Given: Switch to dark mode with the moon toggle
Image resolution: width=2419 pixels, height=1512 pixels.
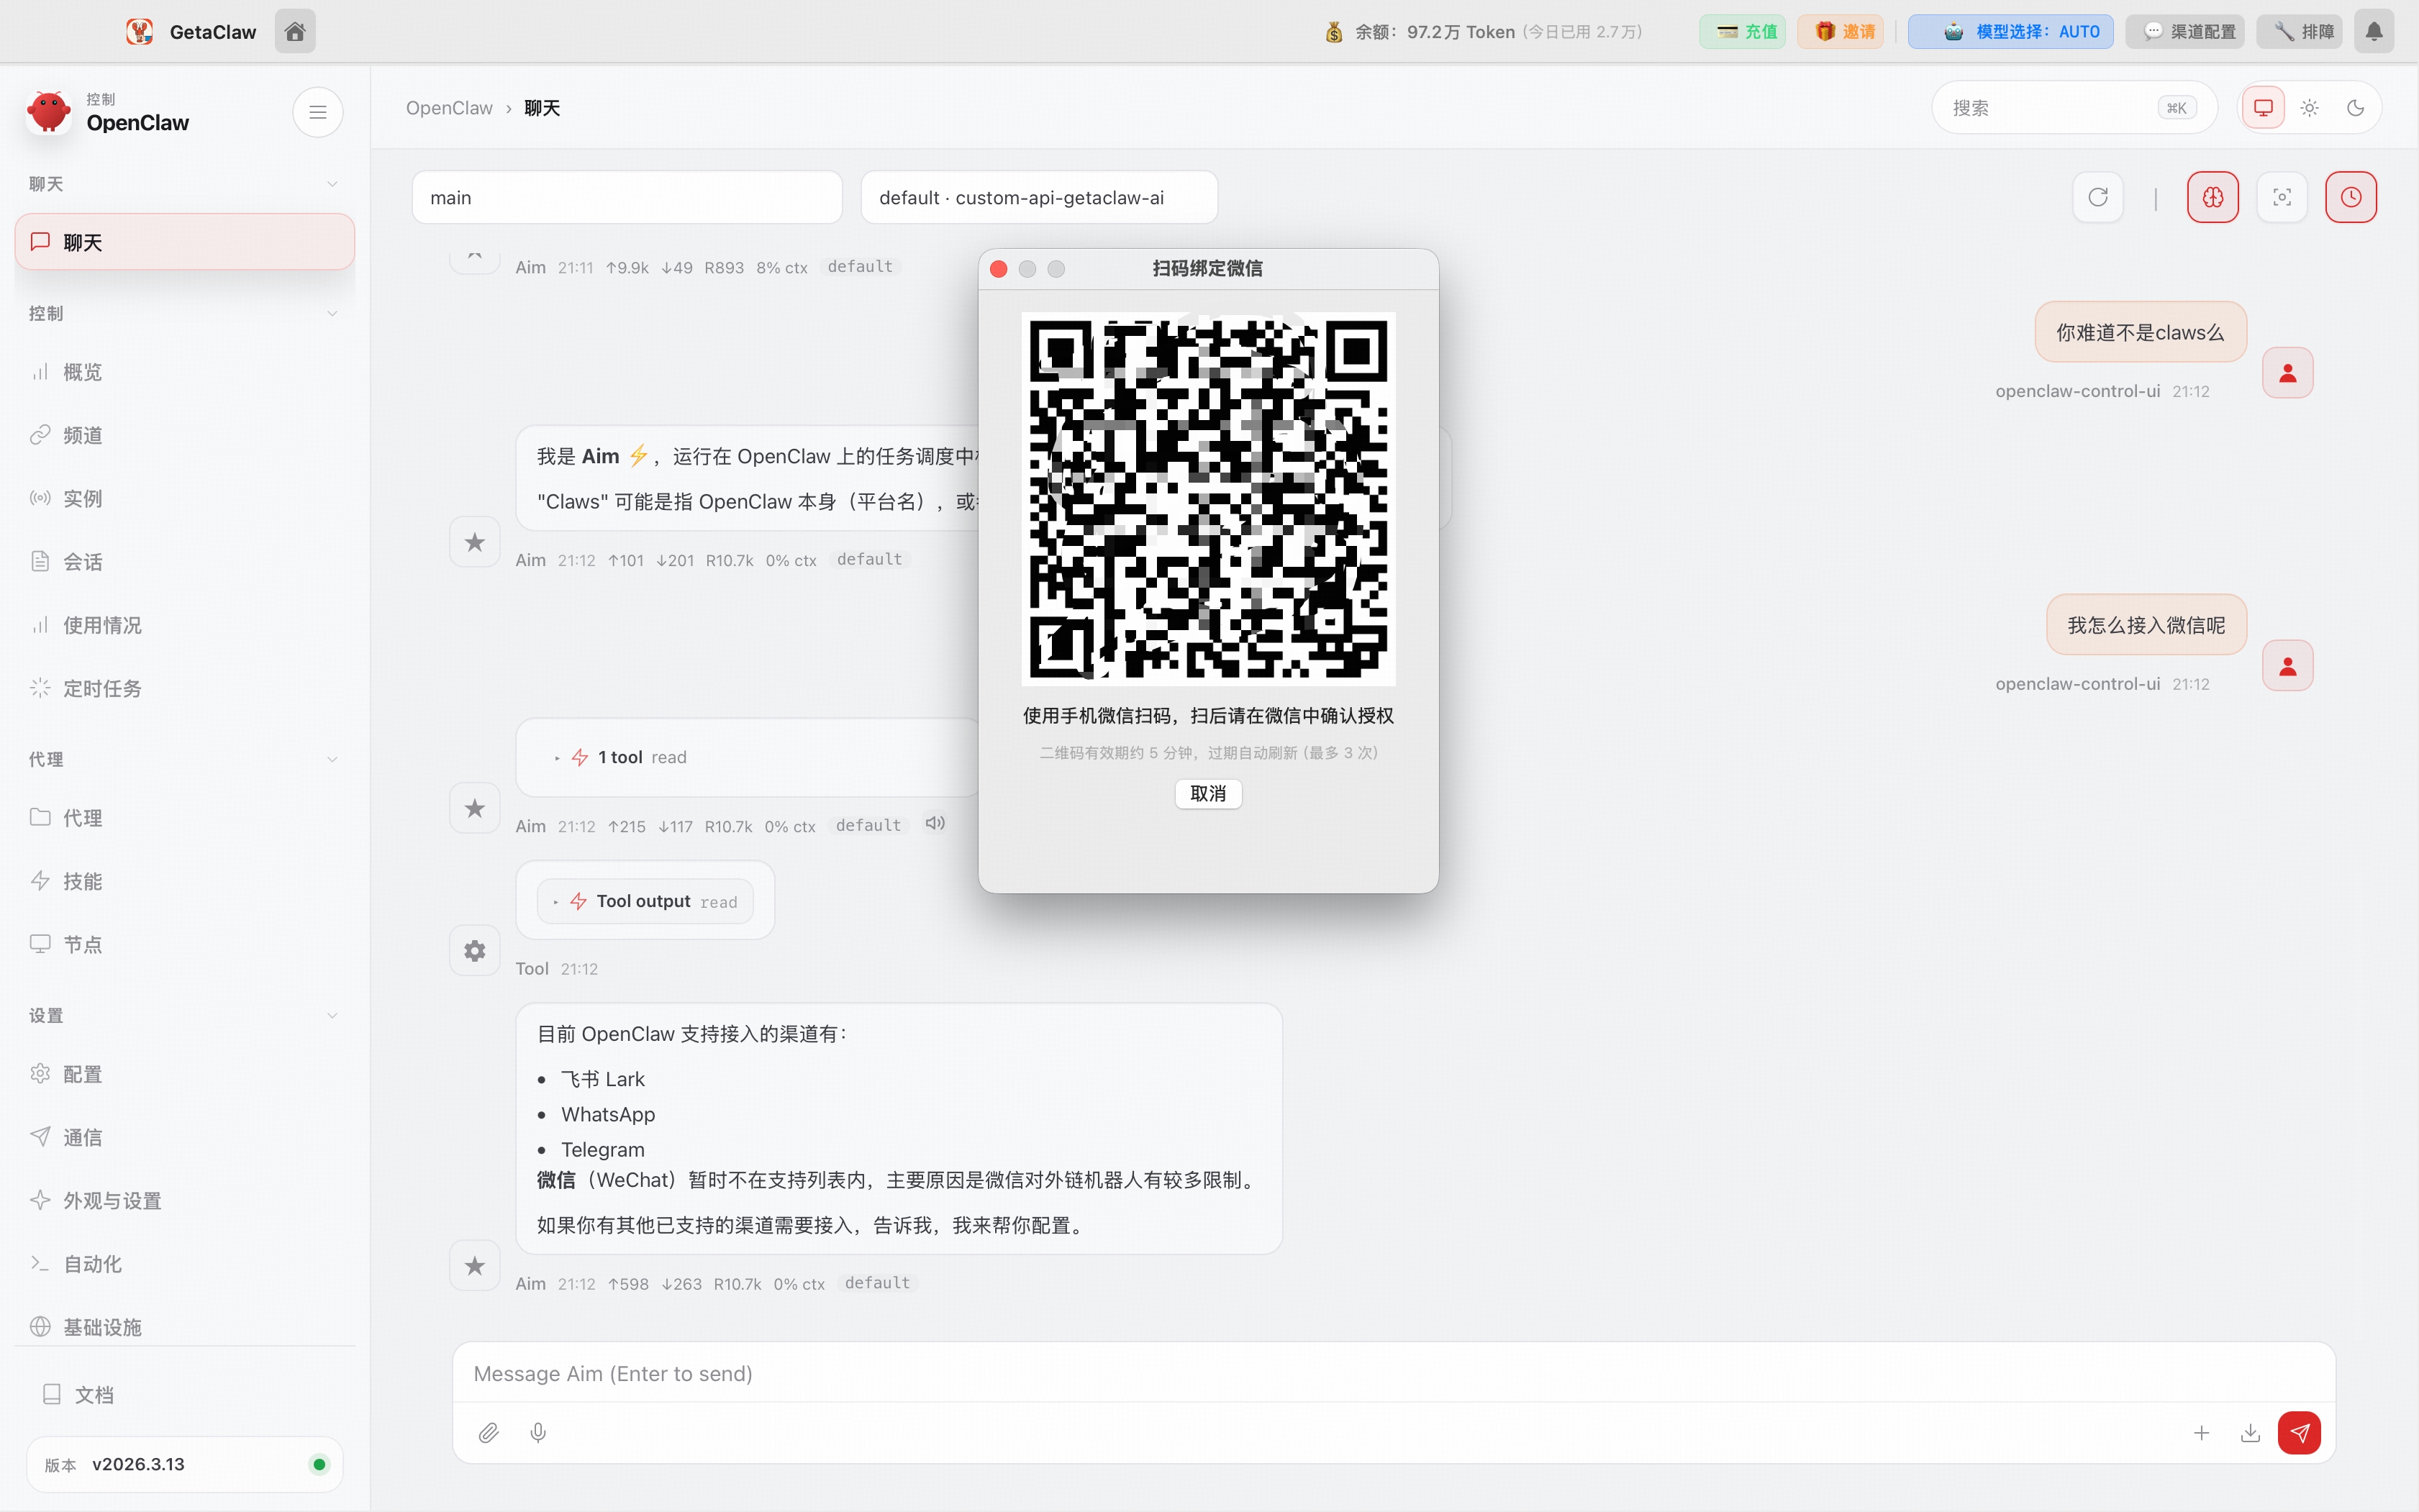Looking at the screenshot, I should 2355,107.
